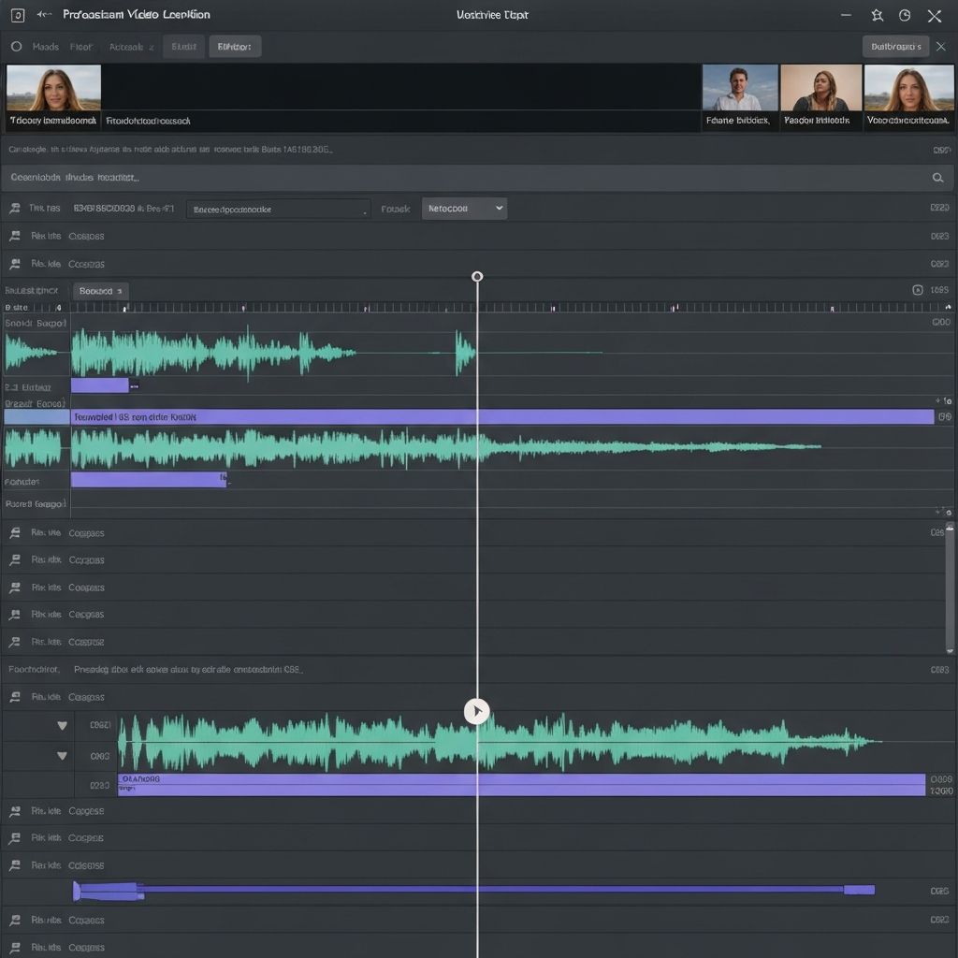Screen dimensions: 958x958
Task: Click the Backend button above the ruler
Action: [100, 291]
